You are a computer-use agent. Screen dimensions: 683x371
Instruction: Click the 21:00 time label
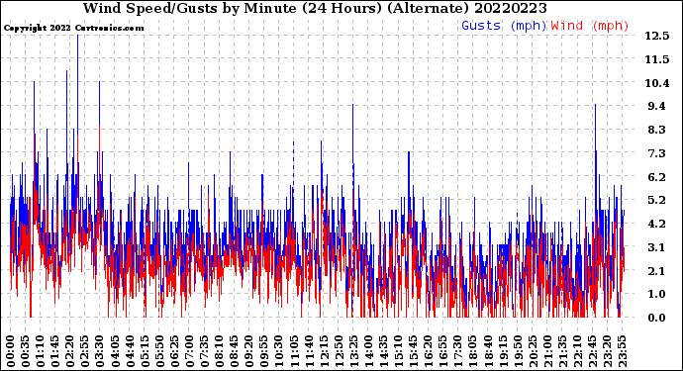(547, 351)
